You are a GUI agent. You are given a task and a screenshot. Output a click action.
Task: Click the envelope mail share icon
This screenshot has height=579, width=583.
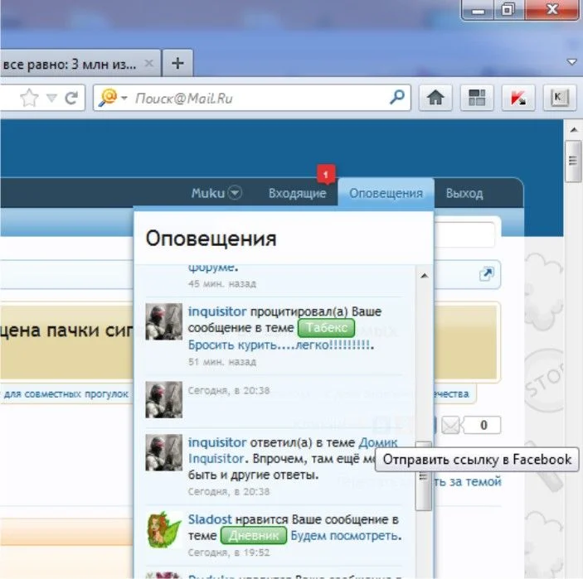(450, 424)
